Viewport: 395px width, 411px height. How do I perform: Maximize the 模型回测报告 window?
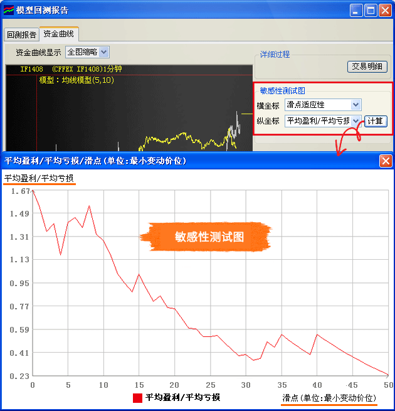coord(371,11)
